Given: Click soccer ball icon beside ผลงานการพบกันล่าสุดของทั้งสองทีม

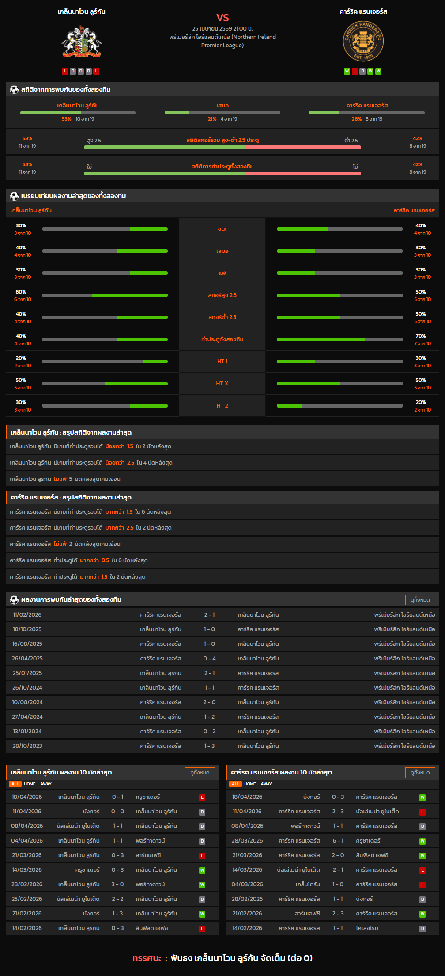Looking at the screenshot, I should [x=14, y=600].
